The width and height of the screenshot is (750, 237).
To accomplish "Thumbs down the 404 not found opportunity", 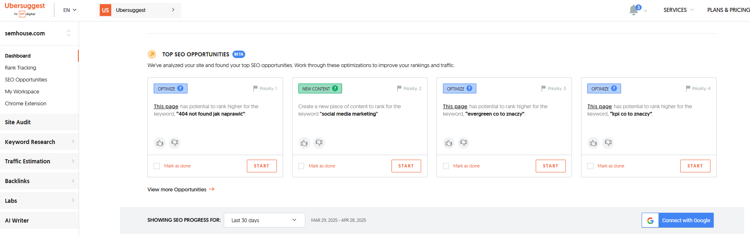I will click(x=175, y=143).
